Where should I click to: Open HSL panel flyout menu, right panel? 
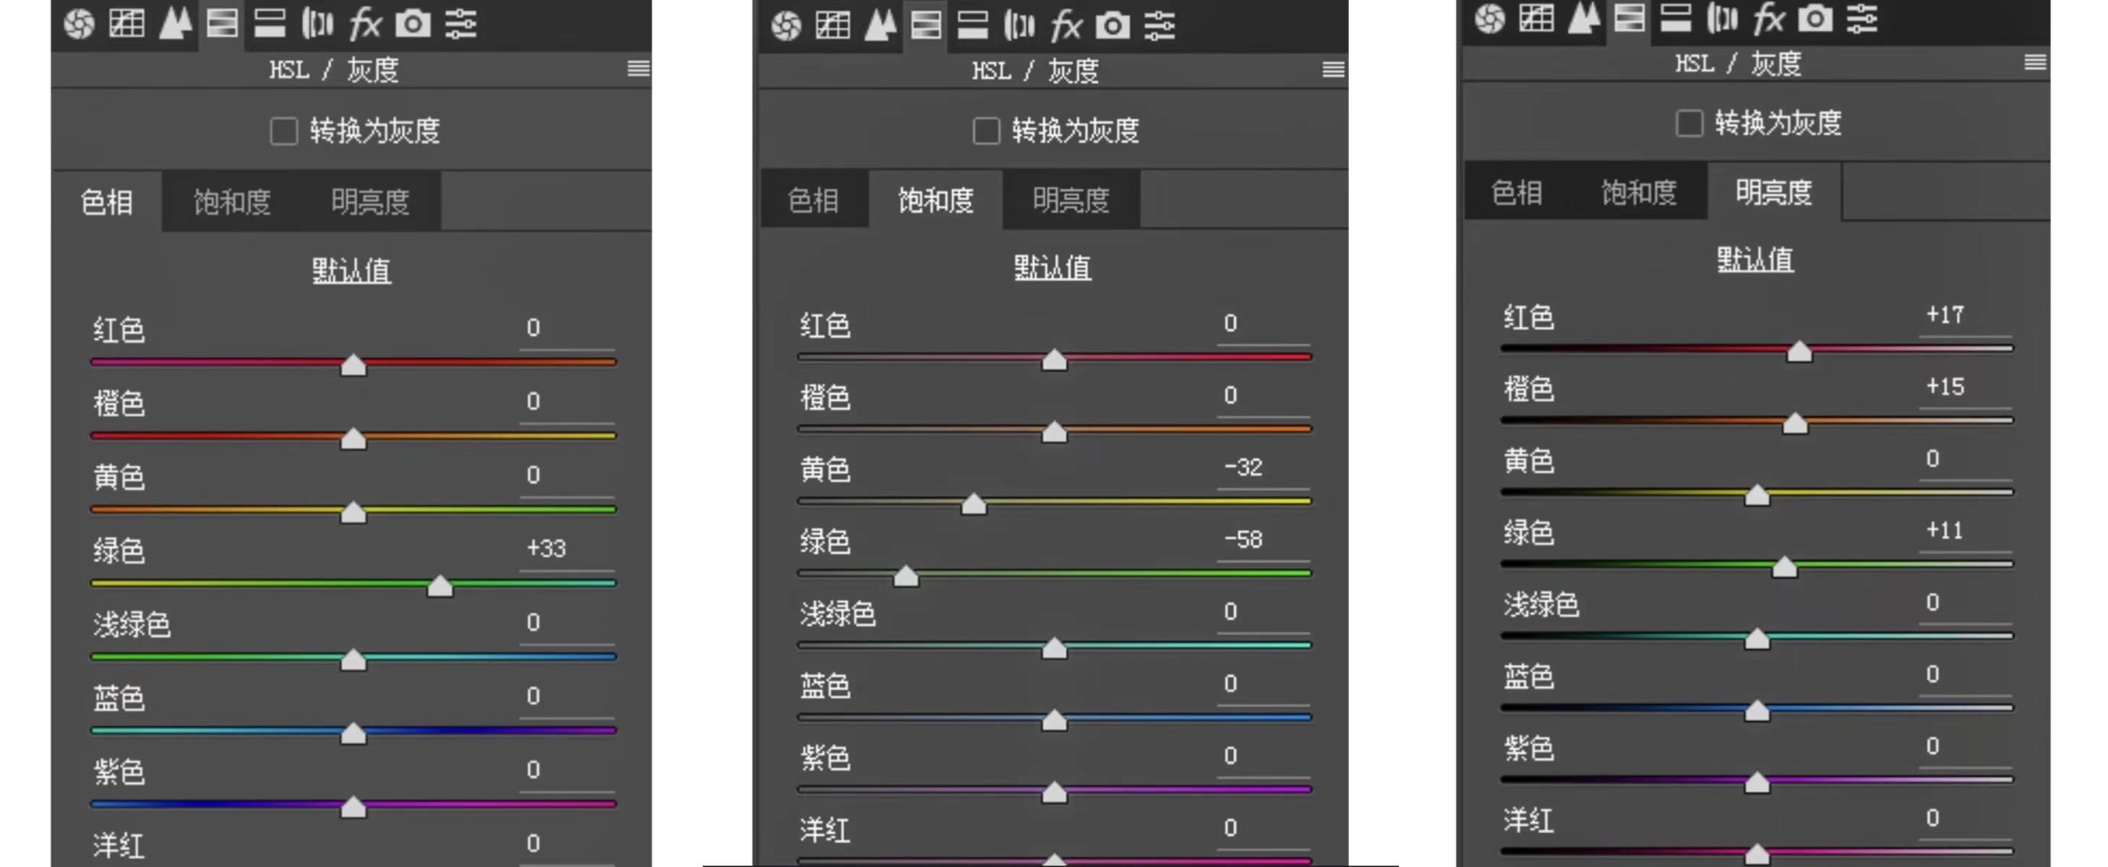pyautogui.click(x=2035, y=62)
